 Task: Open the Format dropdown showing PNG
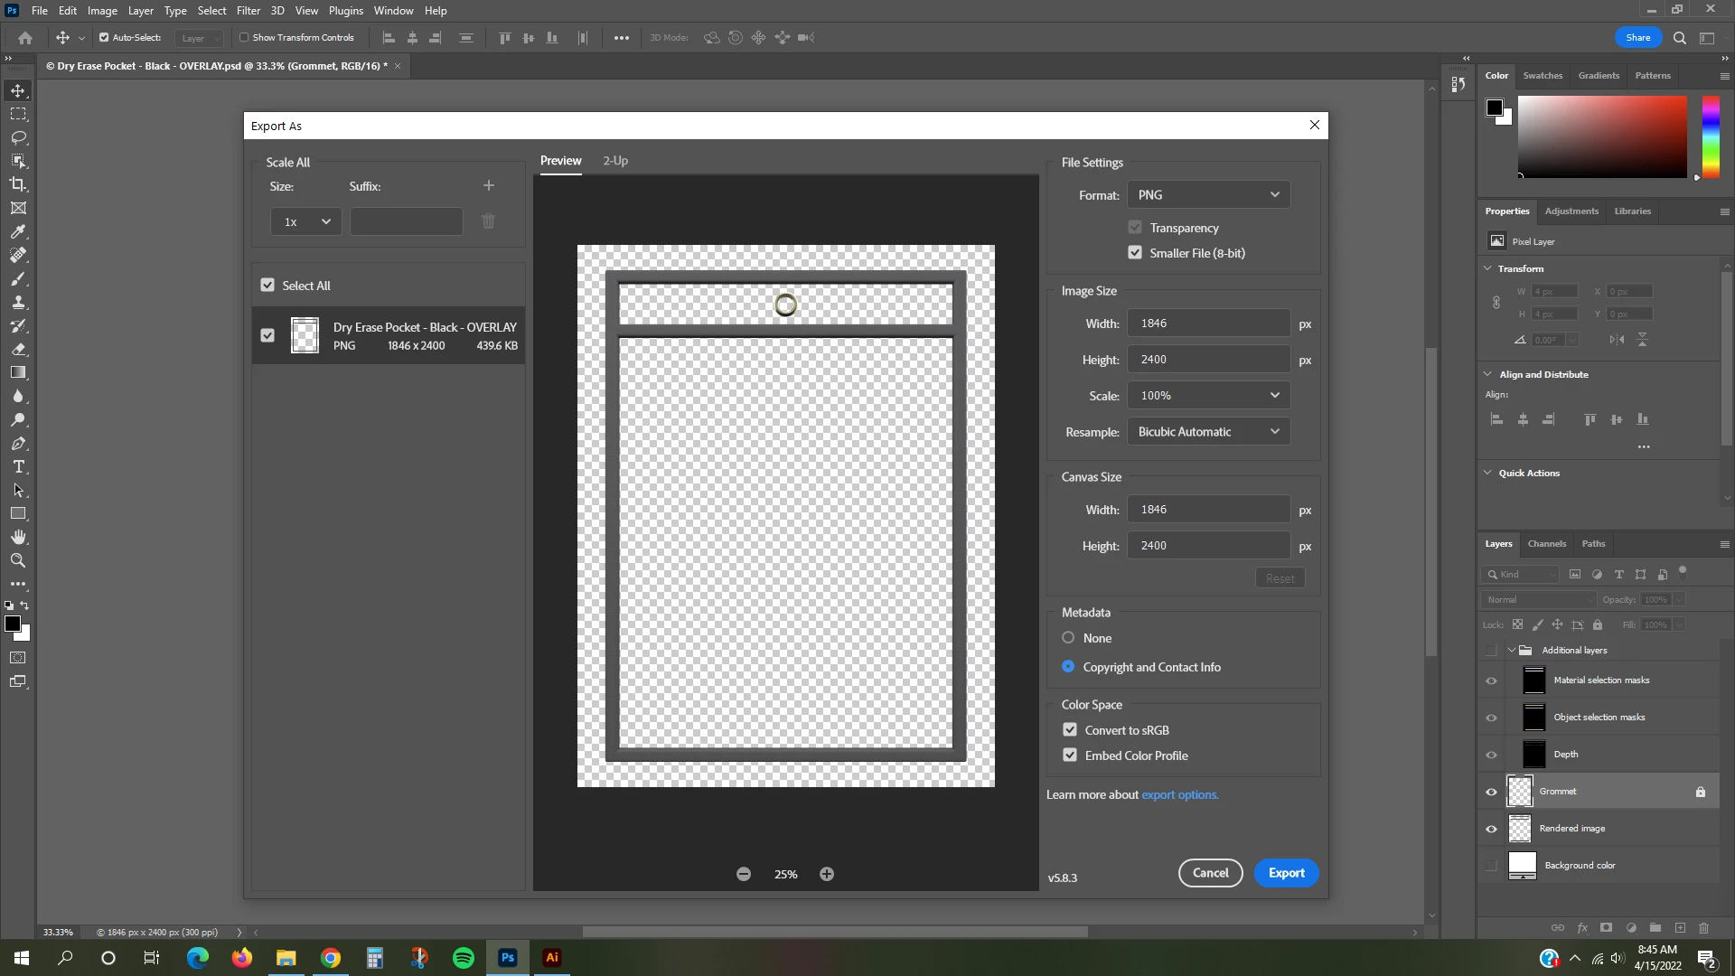point(1208,195)
